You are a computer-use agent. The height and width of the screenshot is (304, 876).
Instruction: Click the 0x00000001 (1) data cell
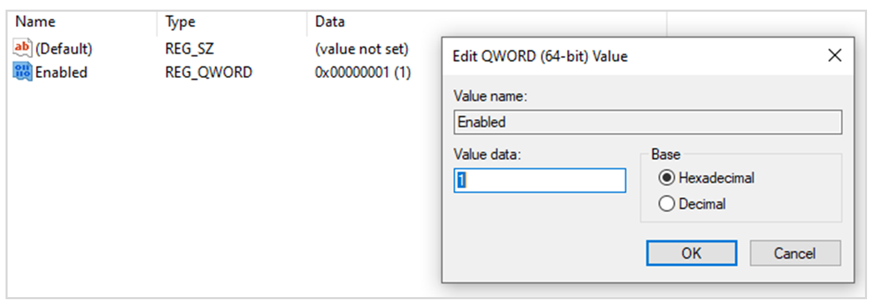click(363, 72)
